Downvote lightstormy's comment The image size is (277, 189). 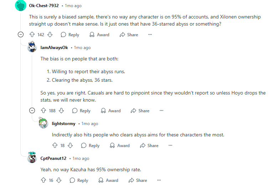pos(71,146)
